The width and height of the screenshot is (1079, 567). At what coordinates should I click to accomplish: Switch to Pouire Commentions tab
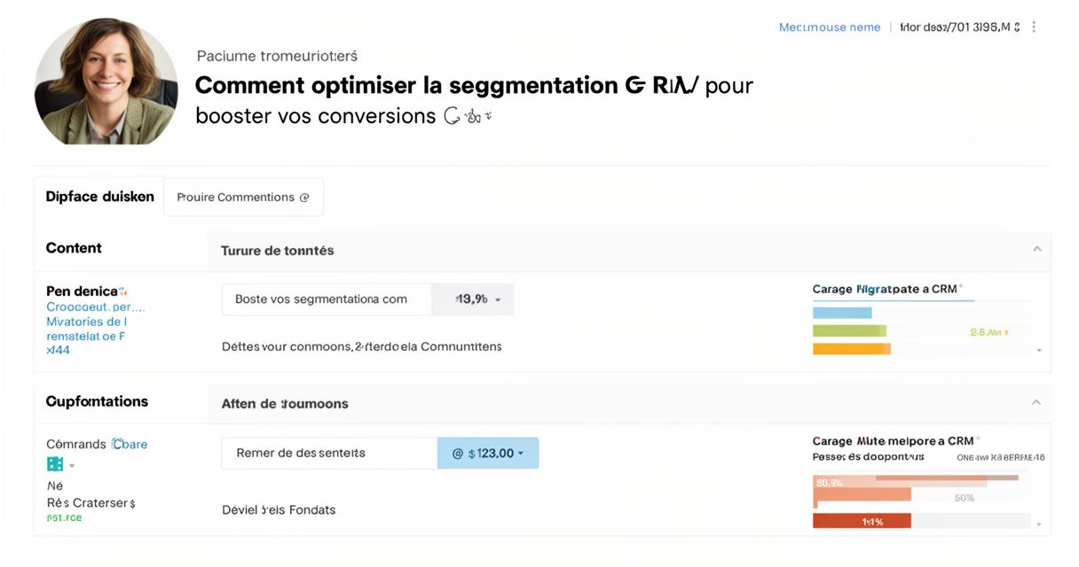pyautogui.click(x=243, y=197)
